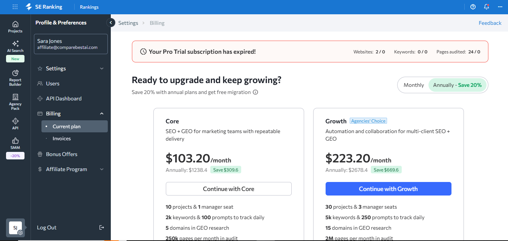508x241 pixels.
Task: Click 'Annually: $1238.4' text
Action: (x=187, y=170)
